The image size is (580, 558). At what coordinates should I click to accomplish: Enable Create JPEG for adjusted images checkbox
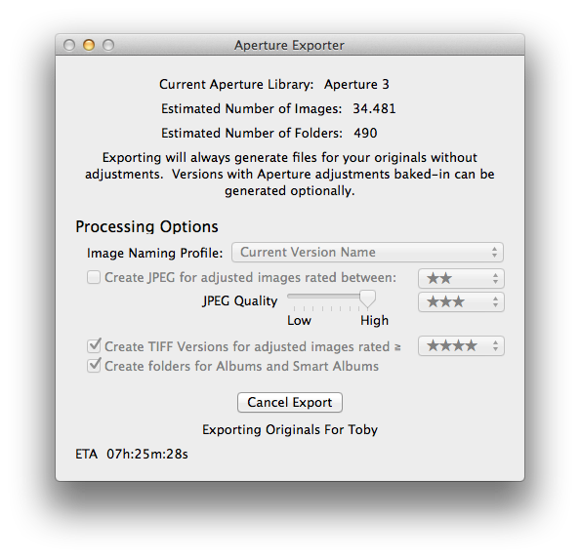[94, 277]
